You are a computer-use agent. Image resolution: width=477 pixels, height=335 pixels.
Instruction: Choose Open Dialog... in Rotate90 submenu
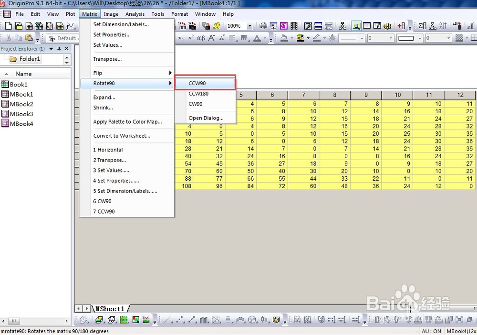coord(205,118)
